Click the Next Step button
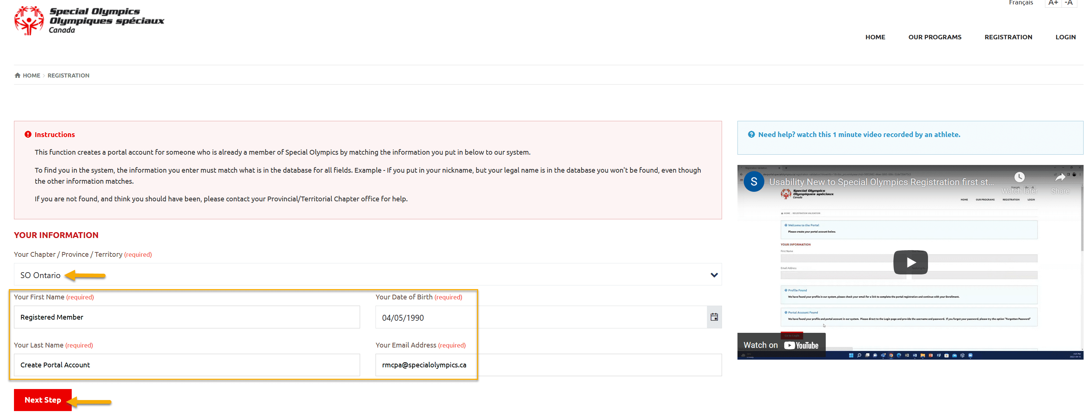1088x414 pixels. 43,400
